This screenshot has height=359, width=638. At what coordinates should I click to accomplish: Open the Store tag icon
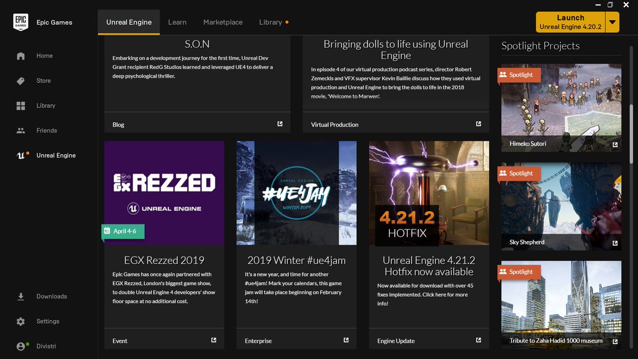coord(21,81)
